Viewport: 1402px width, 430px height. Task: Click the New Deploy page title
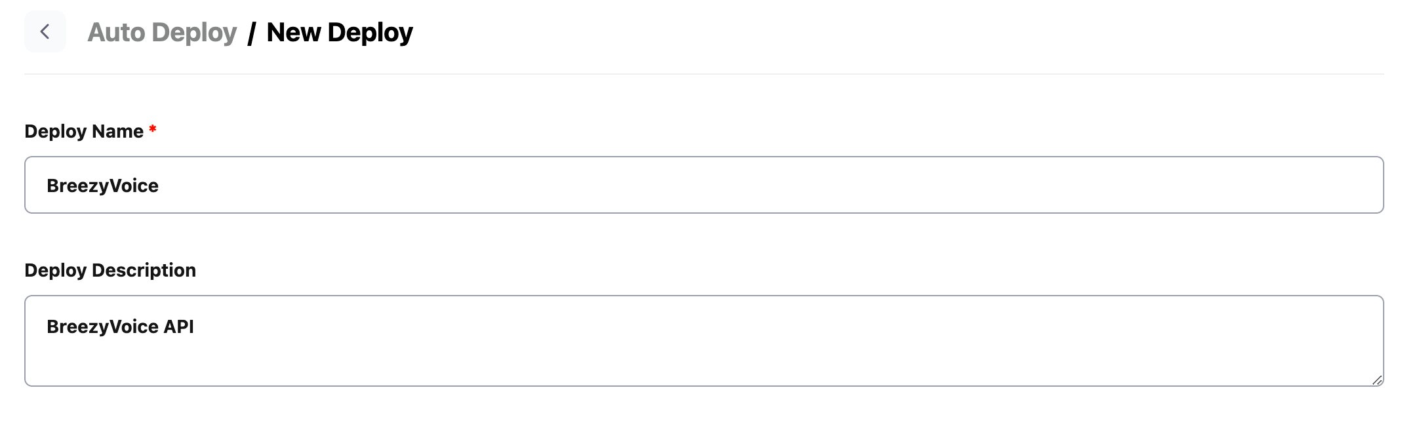(x=339, y=32)
